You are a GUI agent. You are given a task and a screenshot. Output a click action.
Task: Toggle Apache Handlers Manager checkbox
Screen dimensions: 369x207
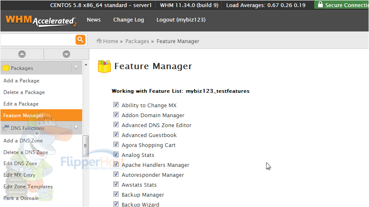(116, 164)
